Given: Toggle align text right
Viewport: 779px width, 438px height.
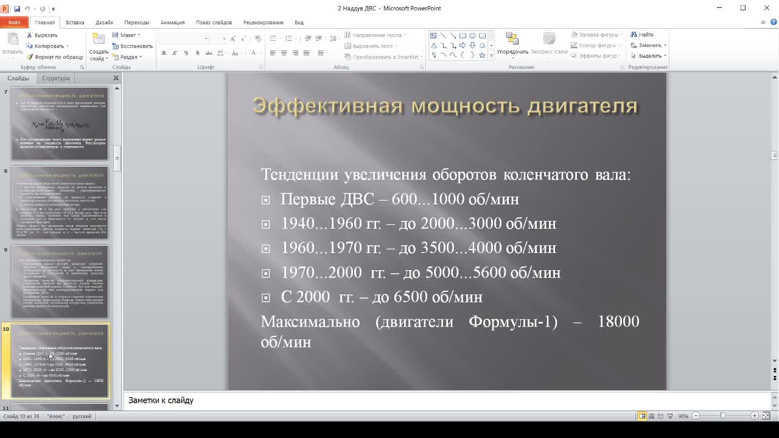Looking at the screenshot, I should coord(296,53).
